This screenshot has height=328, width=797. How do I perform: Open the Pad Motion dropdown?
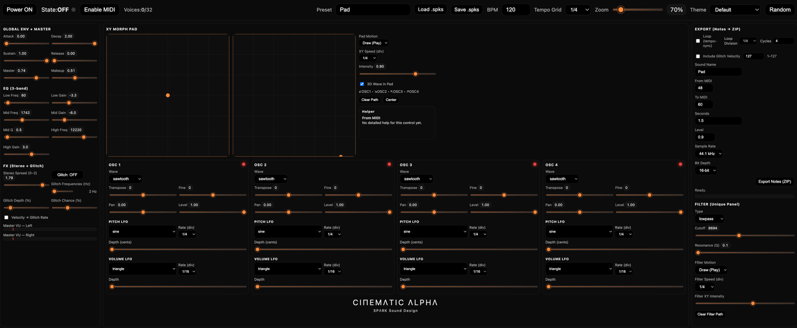point(375,43)
